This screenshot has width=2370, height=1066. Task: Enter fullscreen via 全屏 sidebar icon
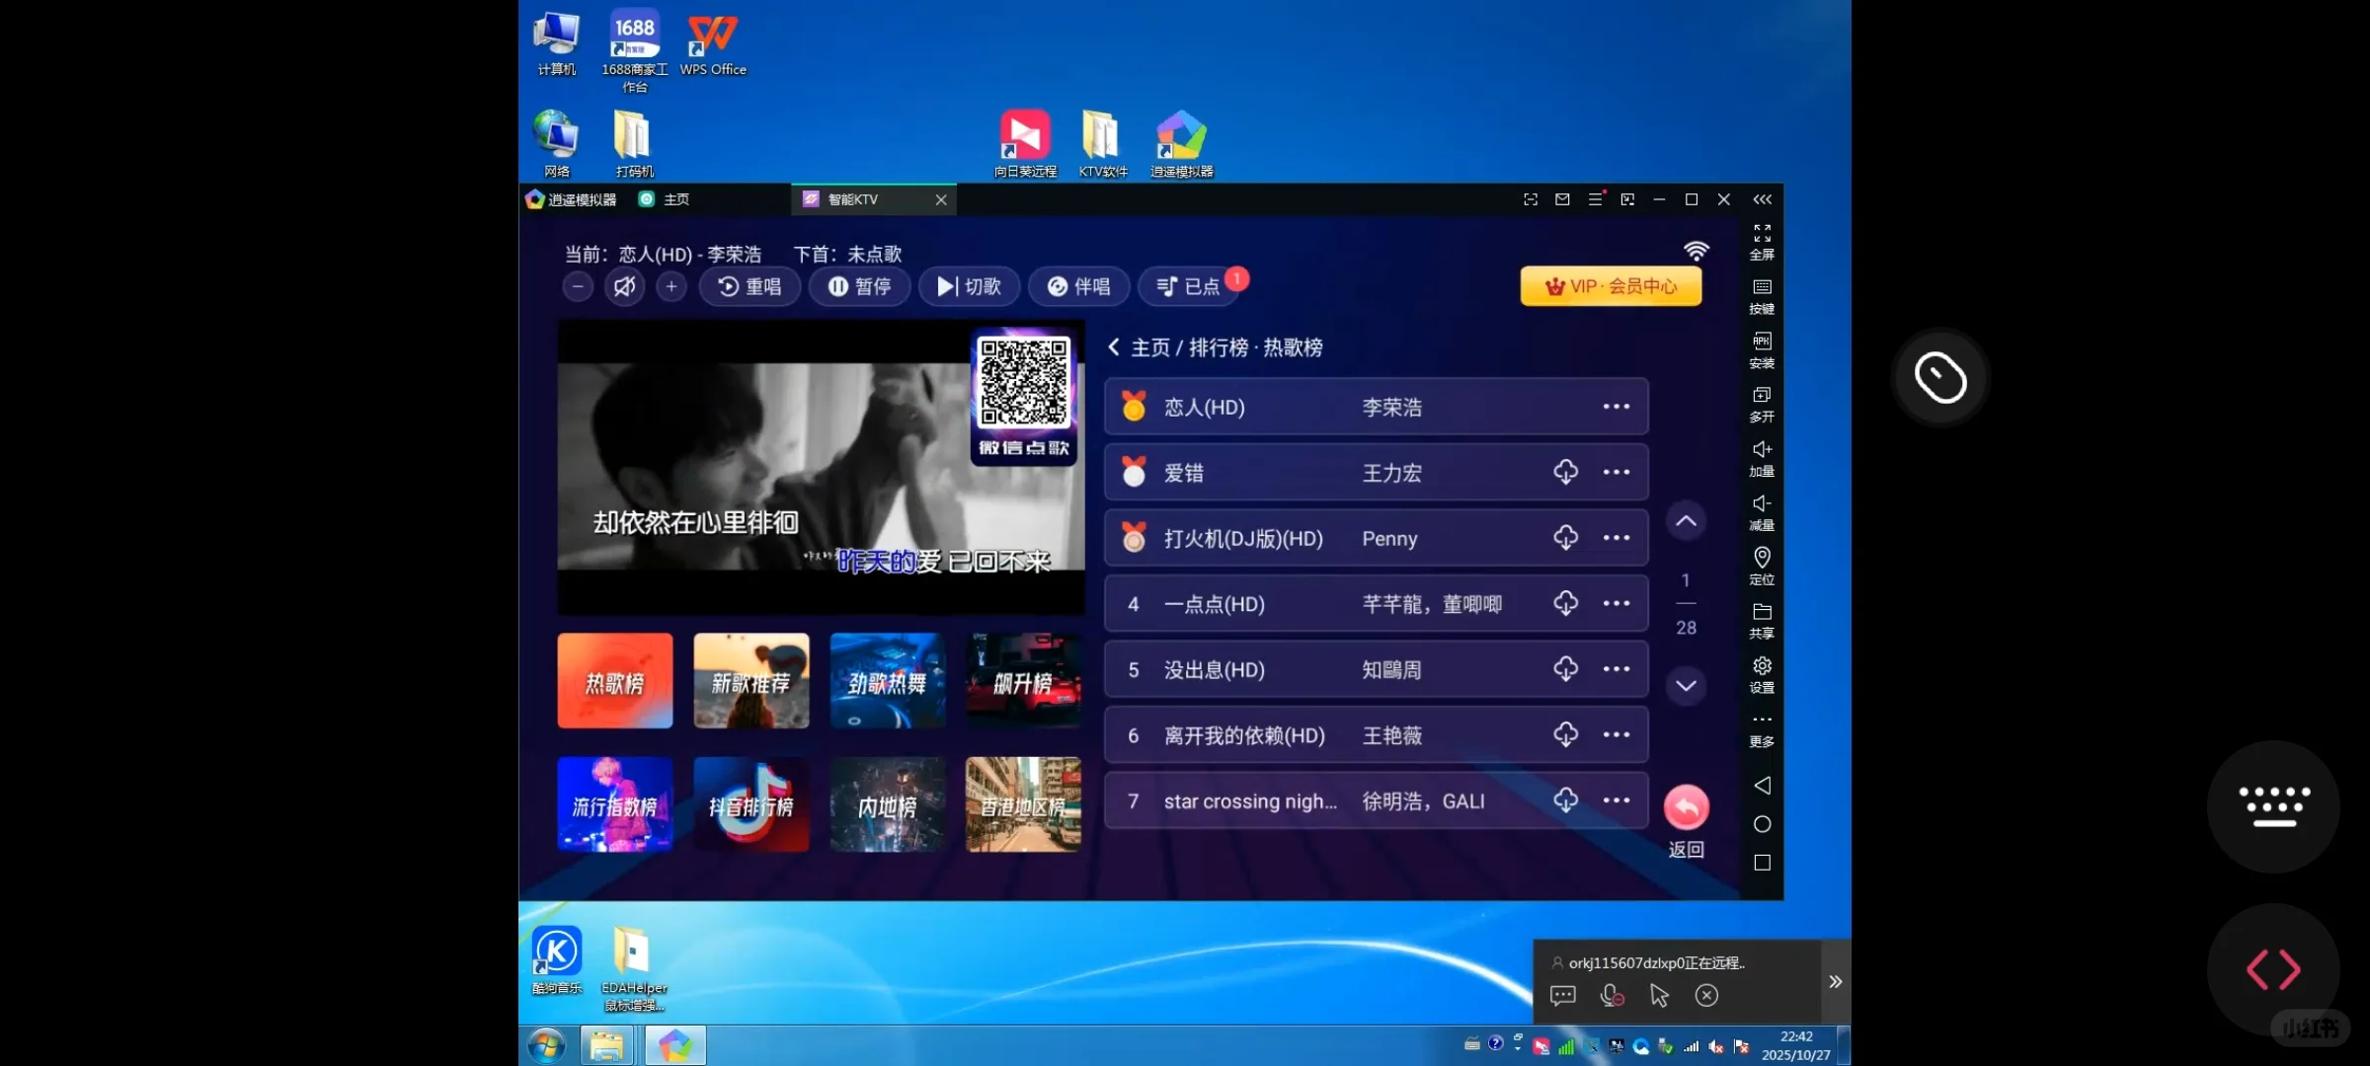tap(1762, 242)
